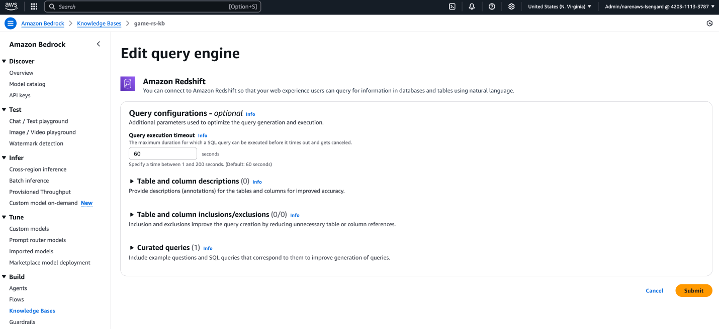Select Chat / Text playground in sidebar
The height and width of the screenshot is (329, 719).
pyautogui.click(x=38, y=121)
